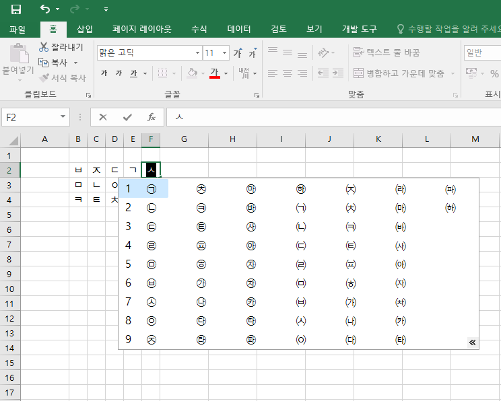Open the 수식 ribbon tab
The image size is (501, 401).
point(199,30)
